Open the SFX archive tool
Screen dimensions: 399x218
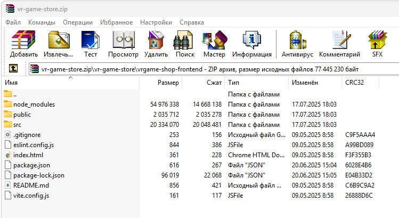(377, 44)
